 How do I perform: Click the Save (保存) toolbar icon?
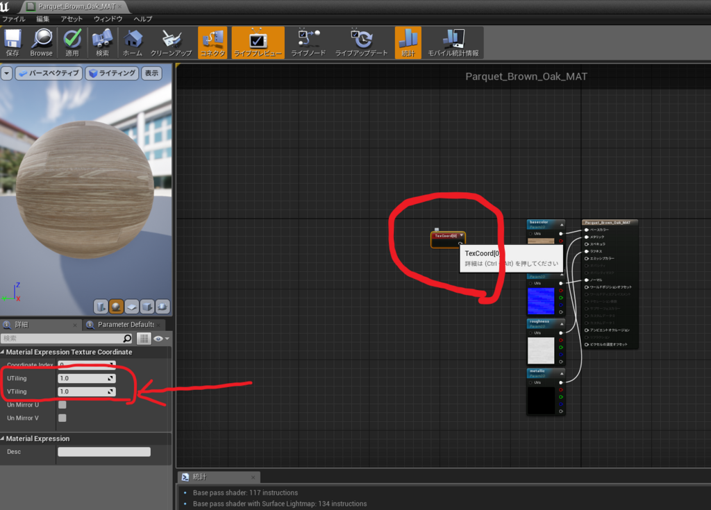pos(12,42)
